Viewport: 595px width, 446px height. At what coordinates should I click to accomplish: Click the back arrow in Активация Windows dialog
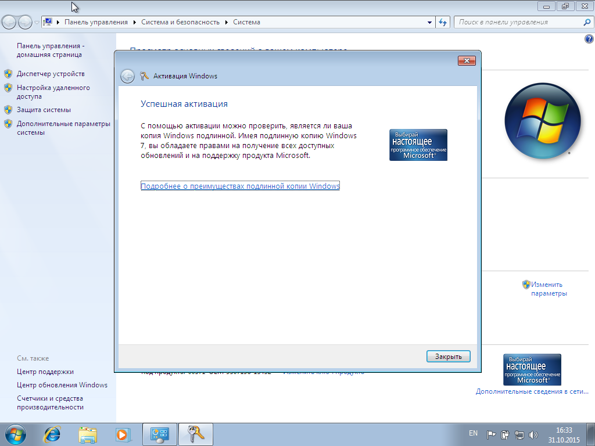click(x=127, y=76)
